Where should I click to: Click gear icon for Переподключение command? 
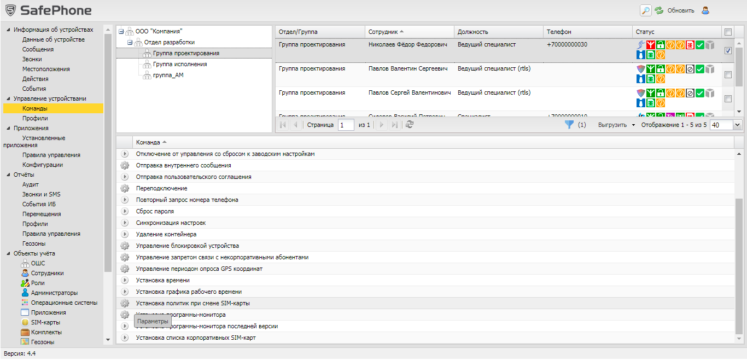click(x=125, y=188)
